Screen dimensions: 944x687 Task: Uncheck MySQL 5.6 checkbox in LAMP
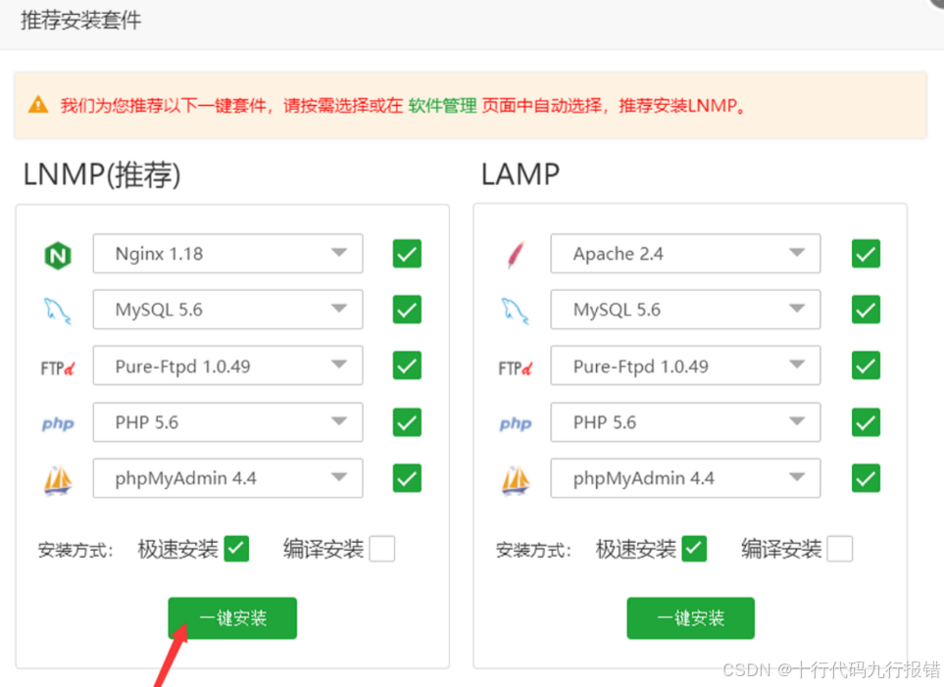[x=866, y=310]
